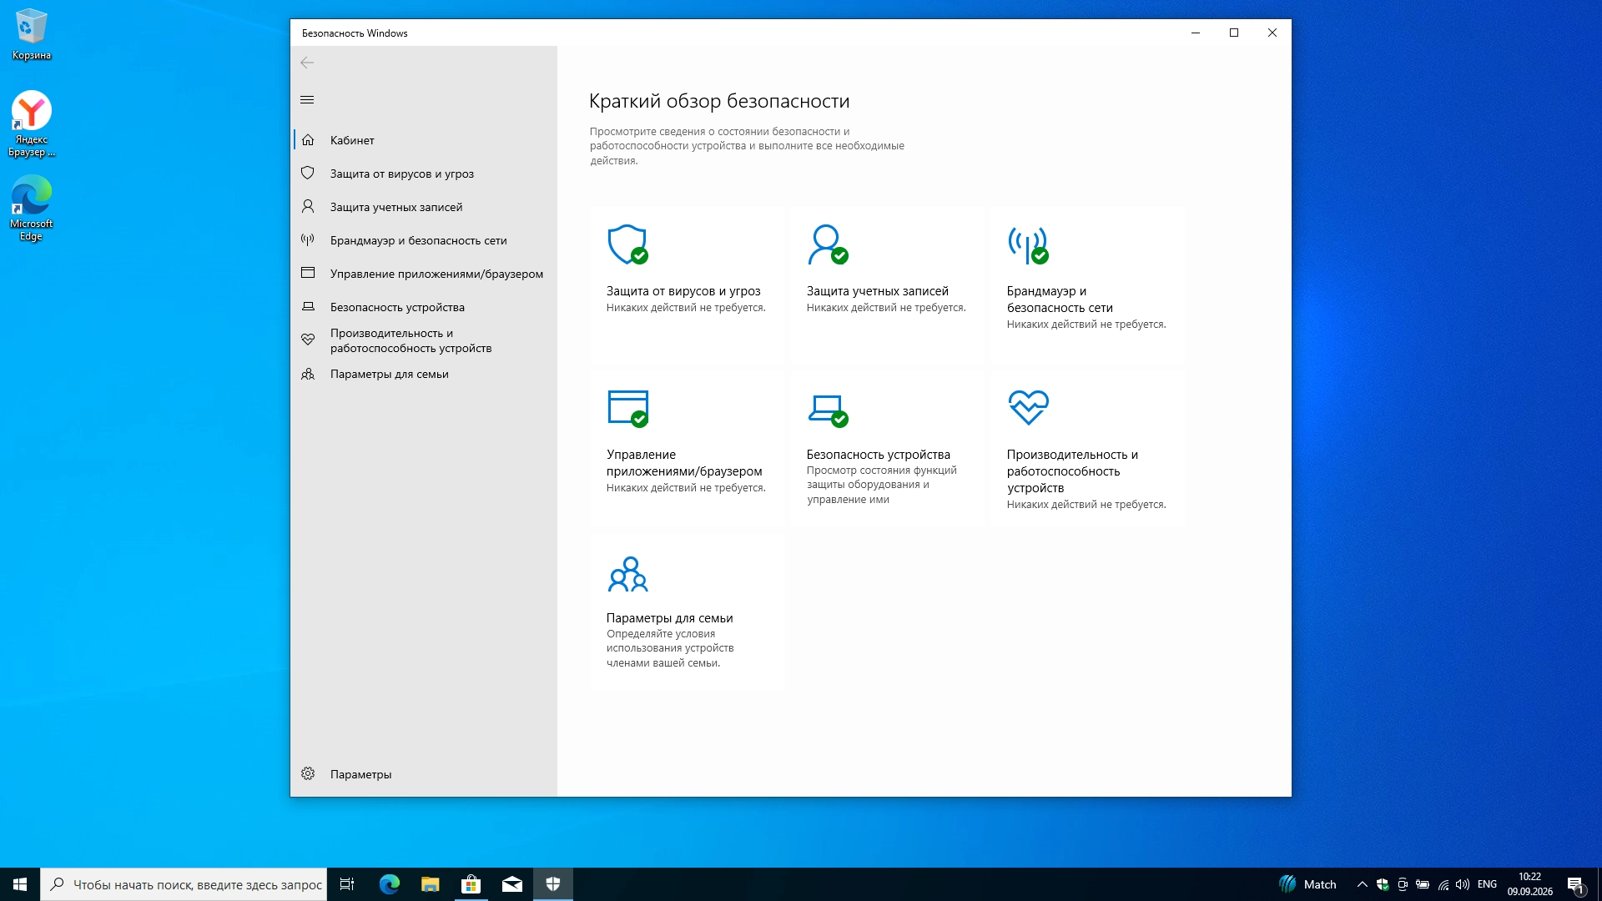Click the back arrow button
This screenshot has height=901, width=1602.
[307, 63]
